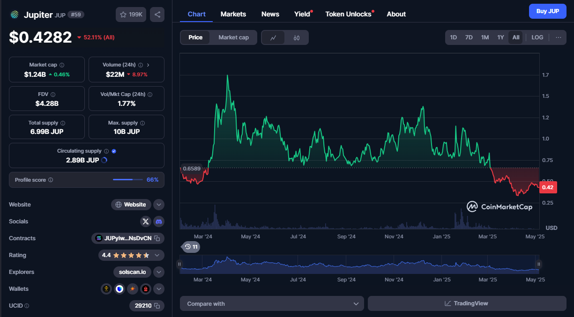The height and width of the screenshot is (317, 574).
Task: Switch to the Markets tab
Action: pyautogui.click(x=233, y=14)
